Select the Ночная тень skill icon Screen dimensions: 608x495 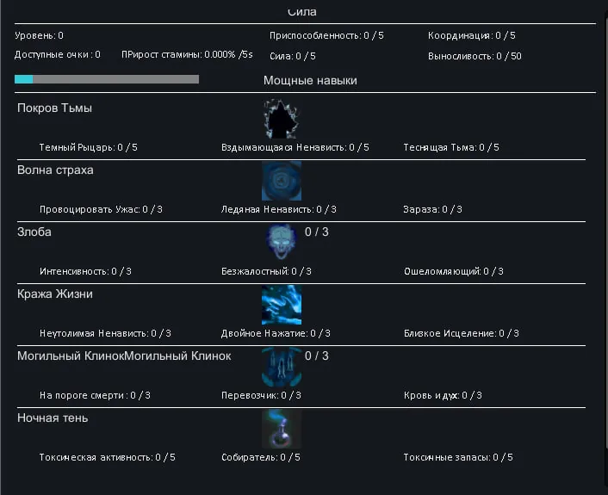(x=281, y=429)
